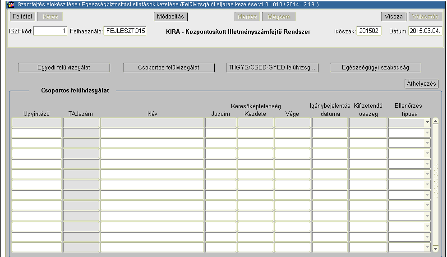Select TAJszám cell in second row
447x257 pixels.
pos(81,133)
